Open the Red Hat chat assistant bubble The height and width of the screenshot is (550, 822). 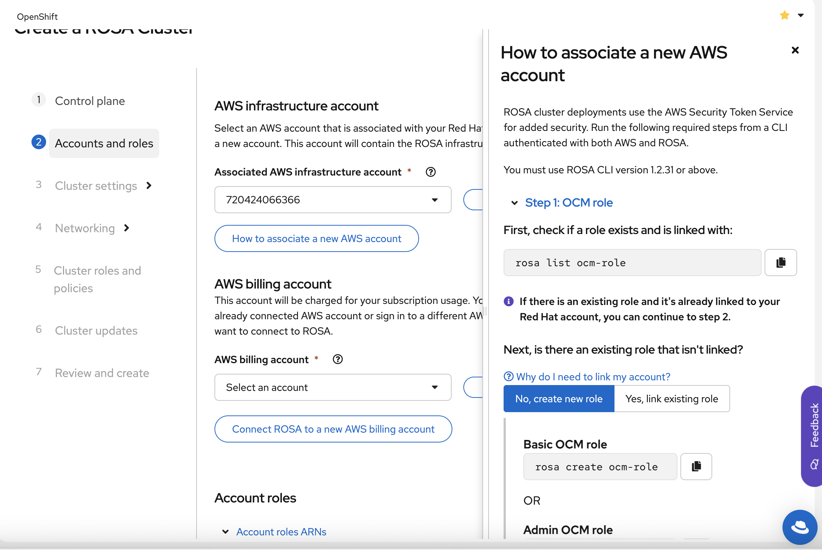coord(800,527)
